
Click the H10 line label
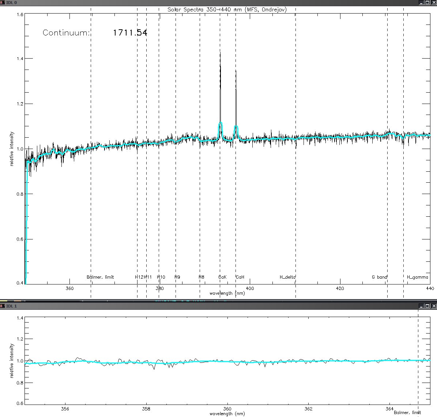(x=161, y=277)
